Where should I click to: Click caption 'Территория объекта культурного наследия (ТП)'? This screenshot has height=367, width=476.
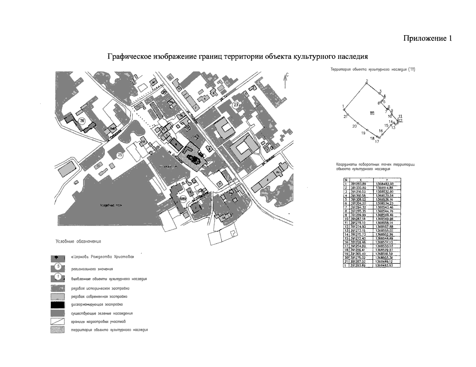(x=373, y=69)
